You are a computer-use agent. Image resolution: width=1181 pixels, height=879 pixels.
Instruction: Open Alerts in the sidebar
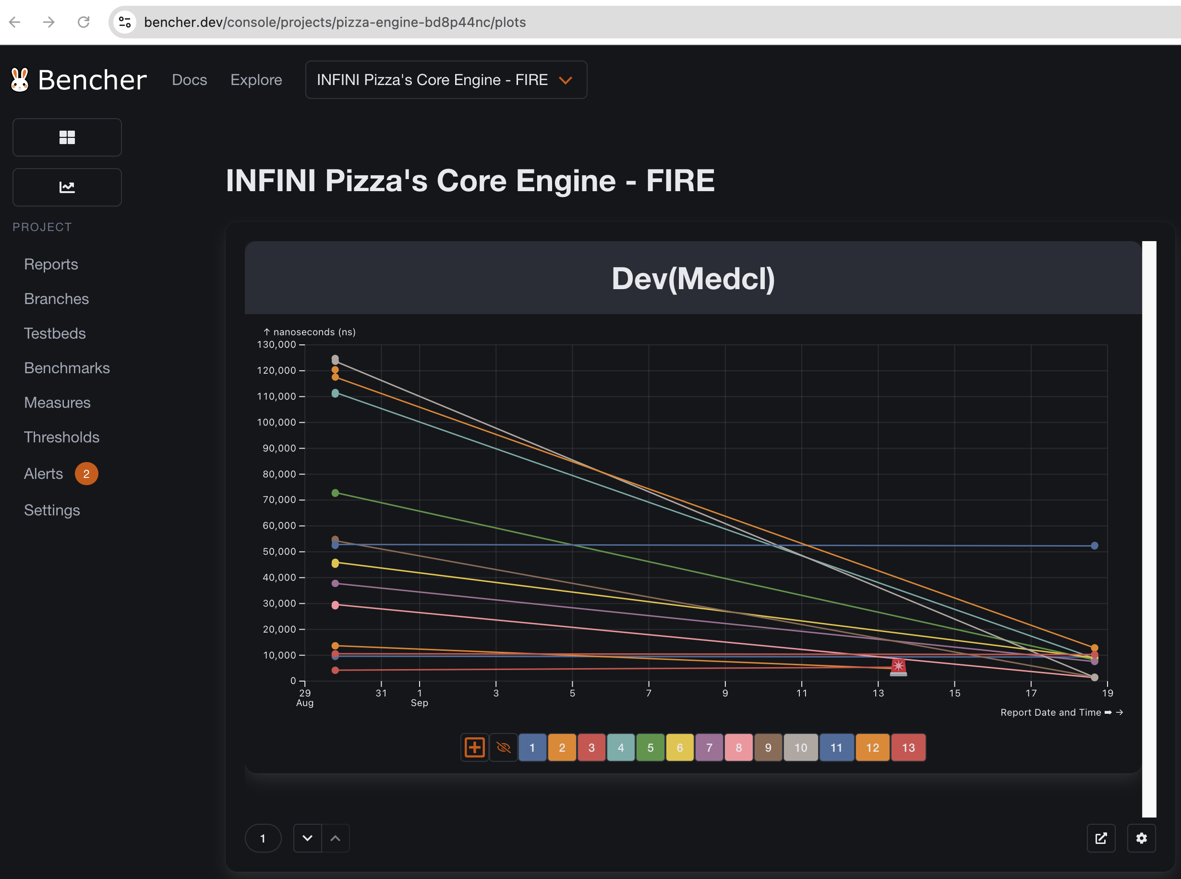pos(44,474)
